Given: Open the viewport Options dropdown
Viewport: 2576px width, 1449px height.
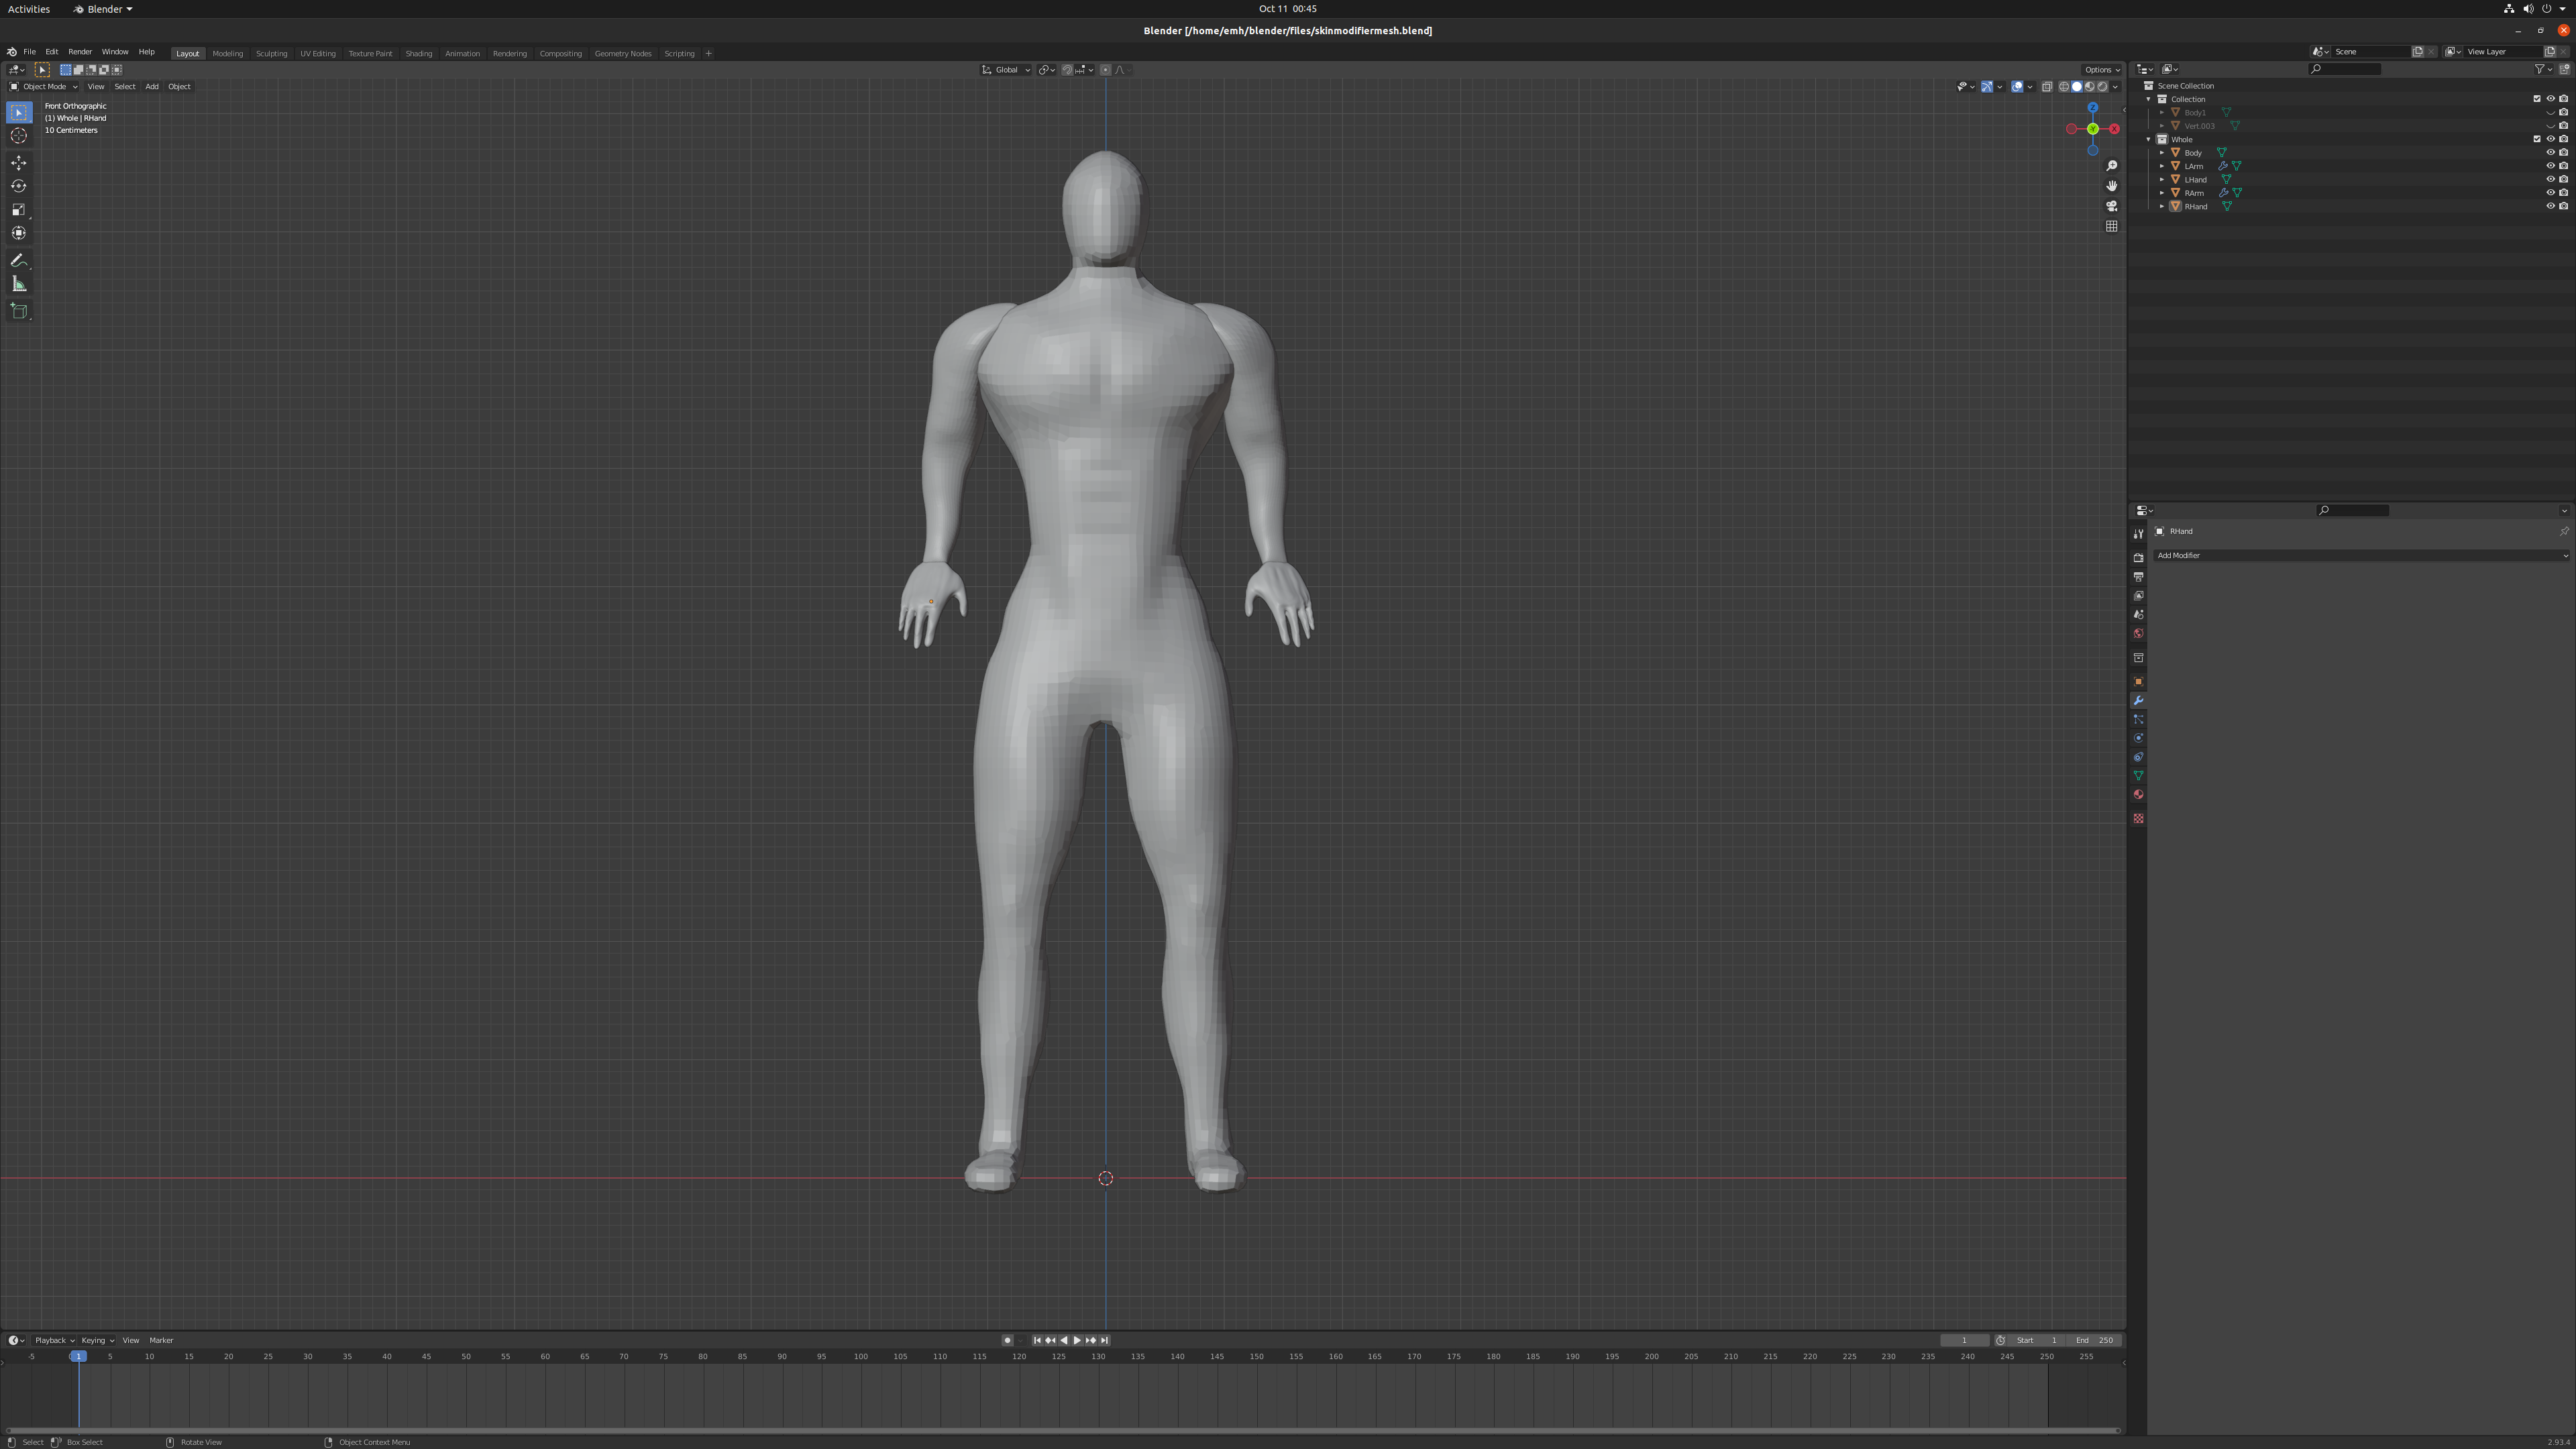Looking at the screenshot, I should tap(2101, 70).
